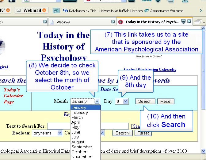Choose July in month list
206x160 pixels.
[86, 137]
